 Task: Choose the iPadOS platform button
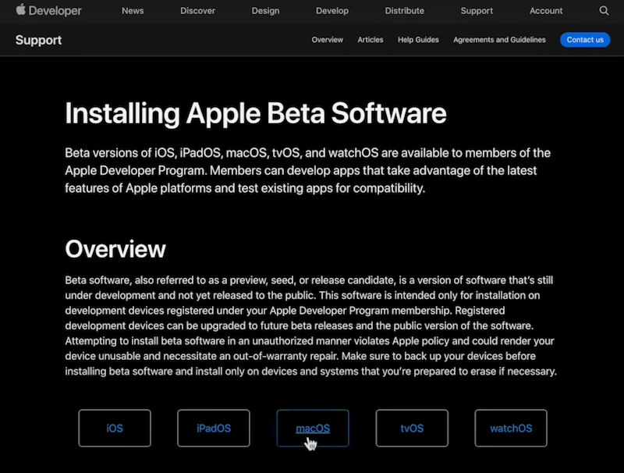[214, 429]
